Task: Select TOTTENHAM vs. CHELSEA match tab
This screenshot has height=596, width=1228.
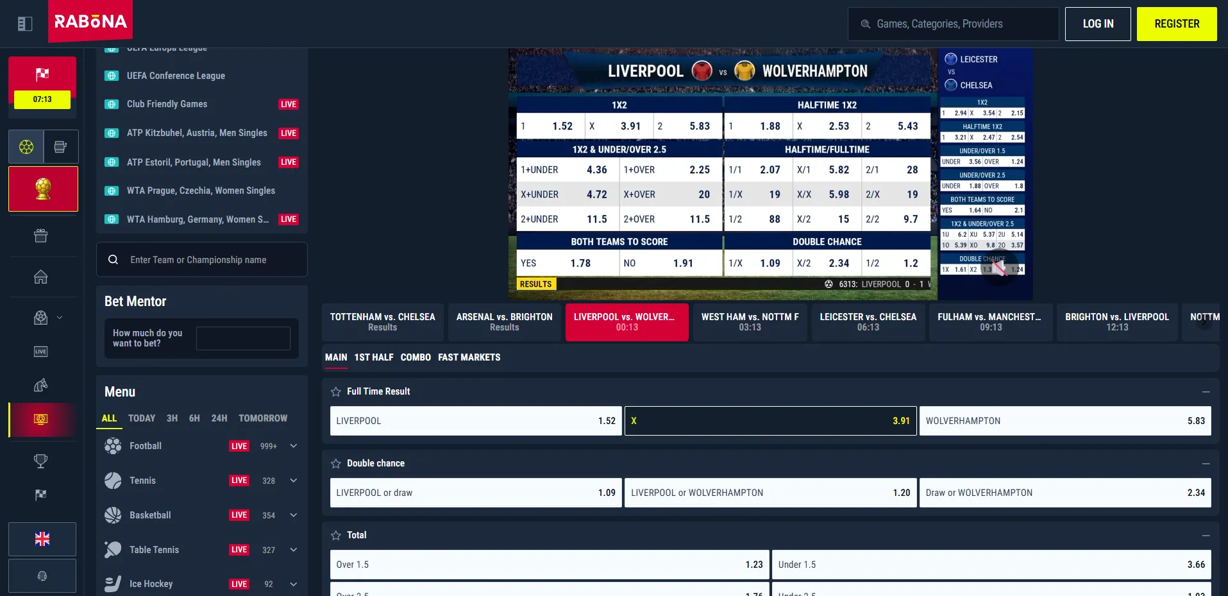Action: click(383, 322)
